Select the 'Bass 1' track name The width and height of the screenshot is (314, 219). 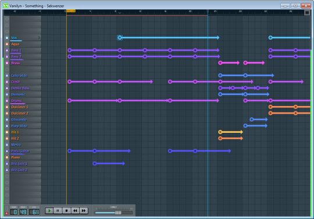(16, 50)
